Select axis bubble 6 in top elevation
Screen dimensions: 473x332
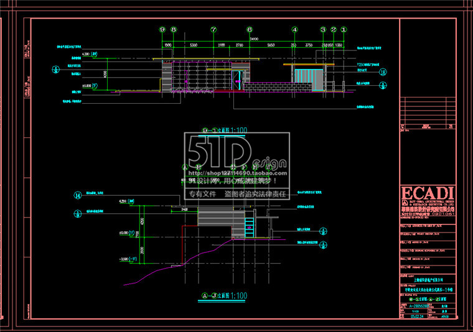[250, 29]
